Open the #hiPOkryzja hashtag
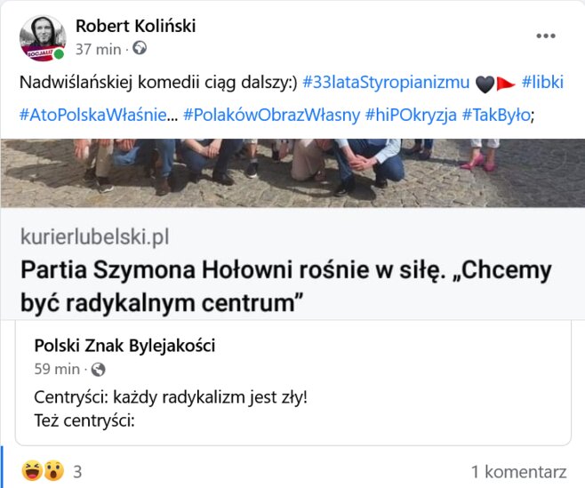 [410, 116]
